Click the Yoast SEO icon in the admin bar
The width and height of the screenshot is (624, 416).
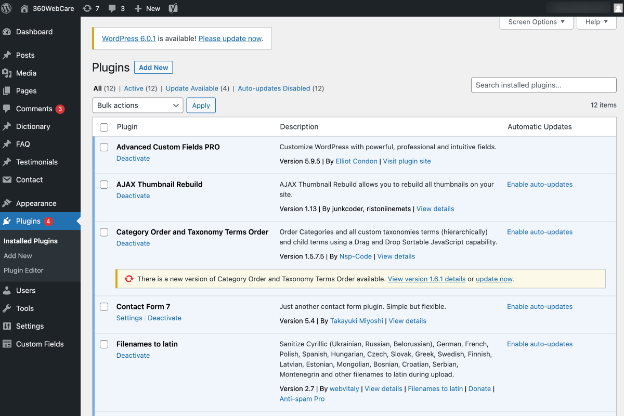[x=173, y=8]
